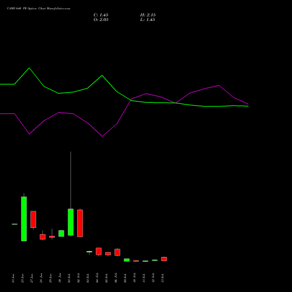The width and height of the screenshot is (292, 292).
Task: Click the green candle for 09 Feb
Action: [x=127, y=260]
